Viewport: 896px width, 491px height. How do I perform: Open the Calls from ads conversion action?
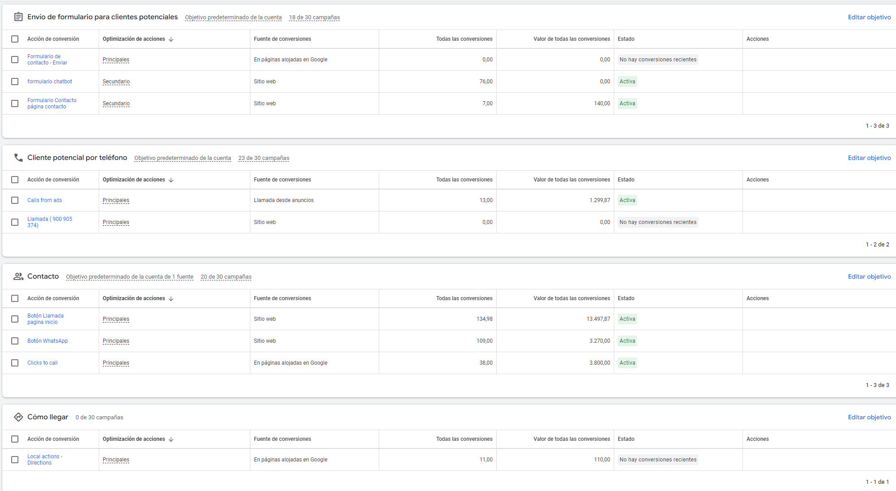coord(44,200)
